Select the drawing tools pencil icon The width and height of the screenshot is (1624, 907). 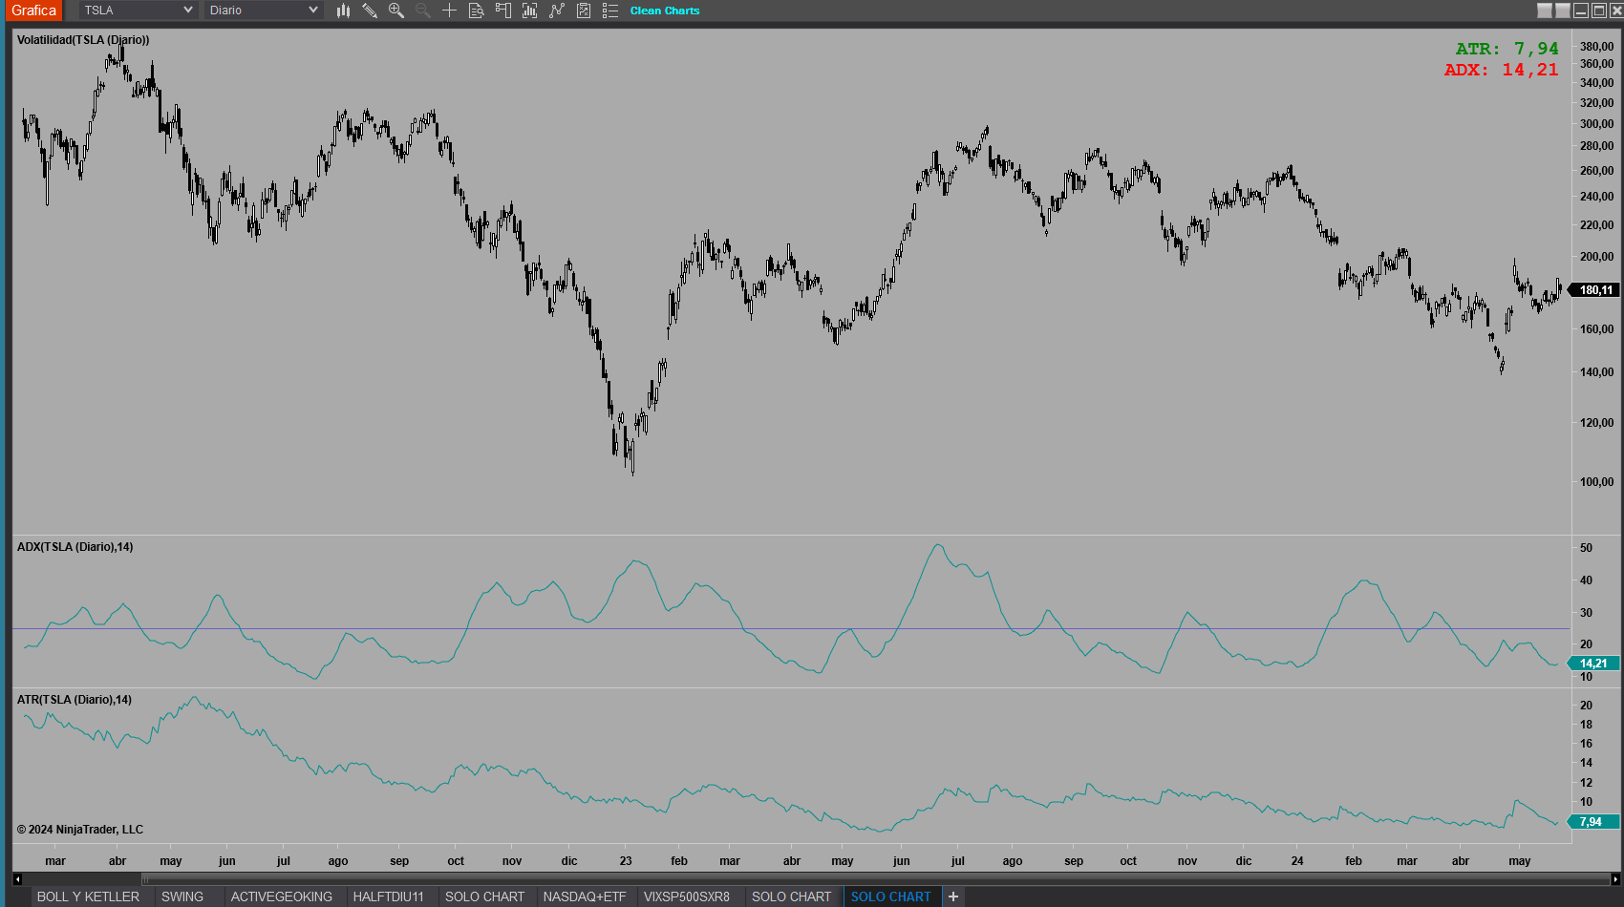370,11
